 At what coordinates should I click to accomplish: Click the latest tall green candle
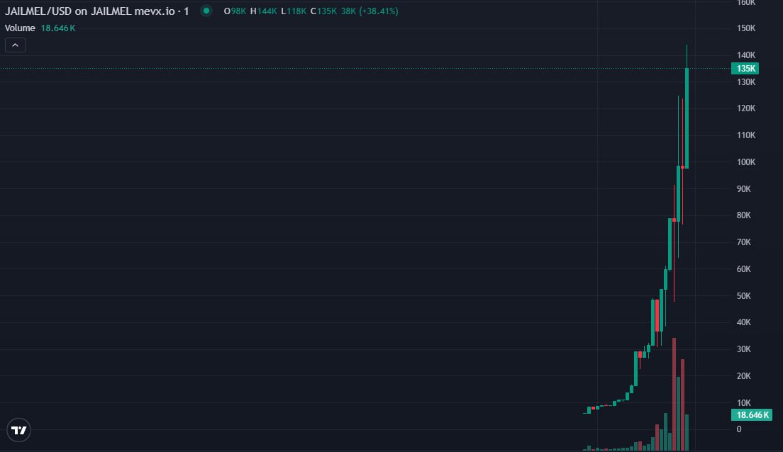687,118
